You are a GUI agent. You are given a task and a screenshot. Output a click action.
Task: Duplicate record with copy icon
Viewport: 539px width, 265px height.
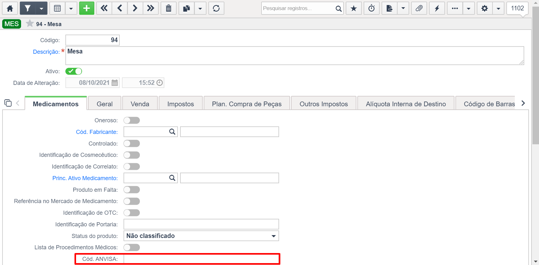coord(187,8)
